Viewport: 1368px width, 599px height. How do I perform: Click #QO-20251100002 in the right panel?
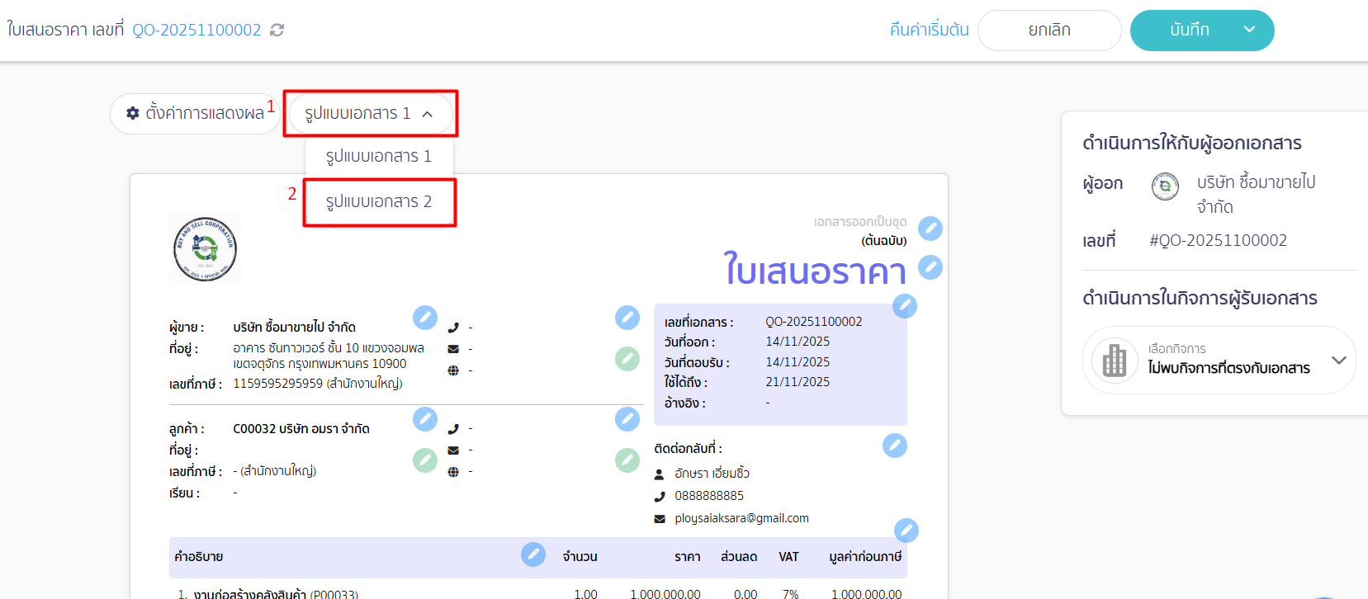tap(1218, 240)
